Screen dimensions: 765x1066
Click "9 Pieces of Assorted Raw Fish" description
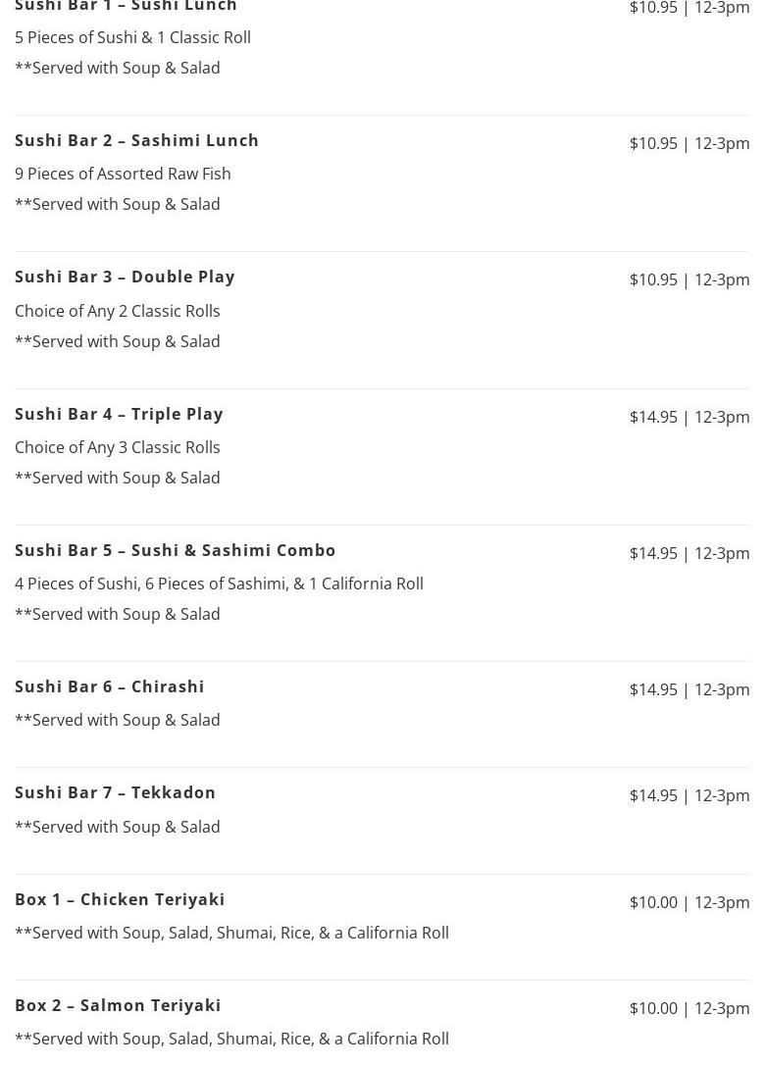tap(123, 174)
